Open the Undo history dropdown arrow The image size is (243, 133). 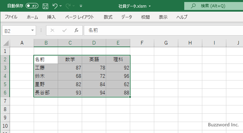point(61,6)
